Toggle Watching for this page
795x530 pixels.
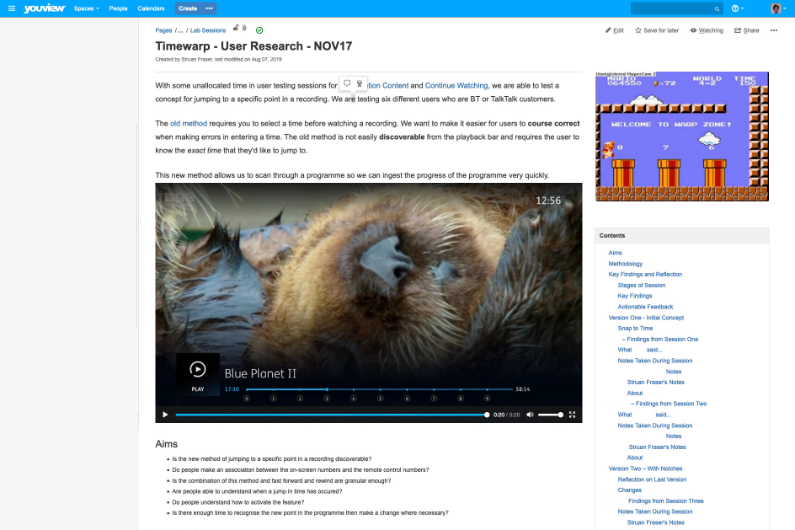(x=707, y=30)
